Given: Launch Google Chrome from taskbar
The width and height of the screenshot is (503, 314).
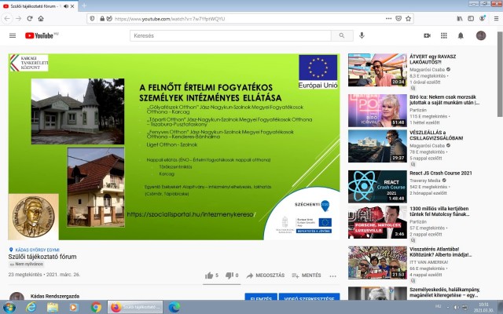Looking at the screenshot, I should pos(96,307).
